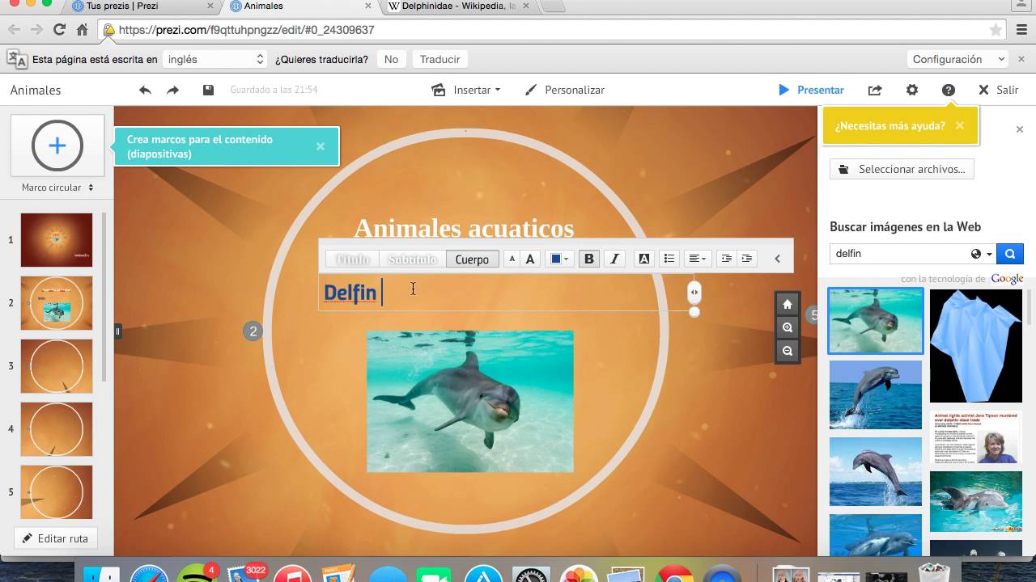Run image search with magnifier button
The height and width of the screenshot is (582, 1036).
click(1010, 254)
